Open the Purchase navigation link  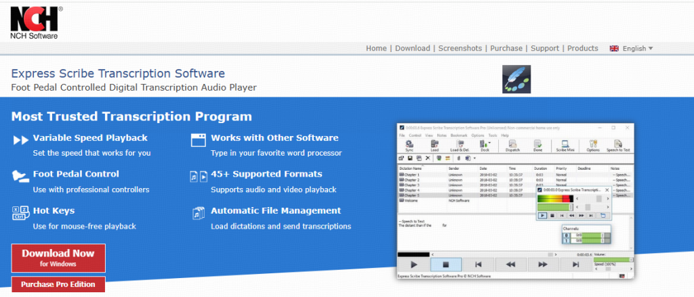(x=506, y=49)
